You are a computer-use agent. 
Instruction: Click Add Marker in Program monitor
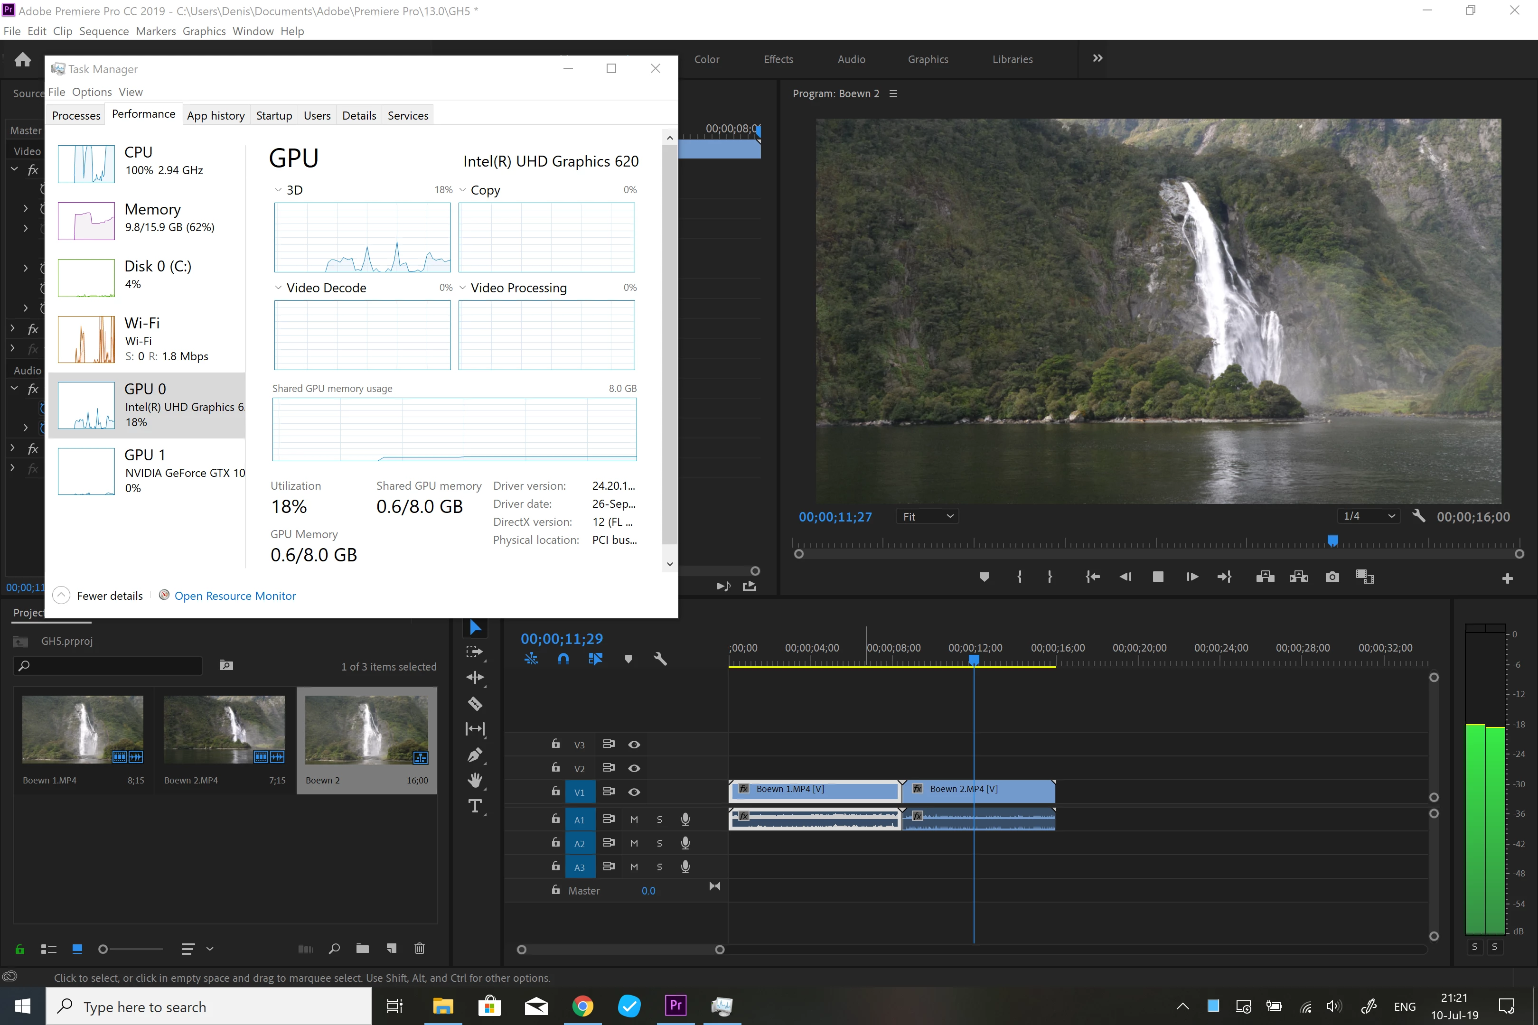[x=984, y=577]
